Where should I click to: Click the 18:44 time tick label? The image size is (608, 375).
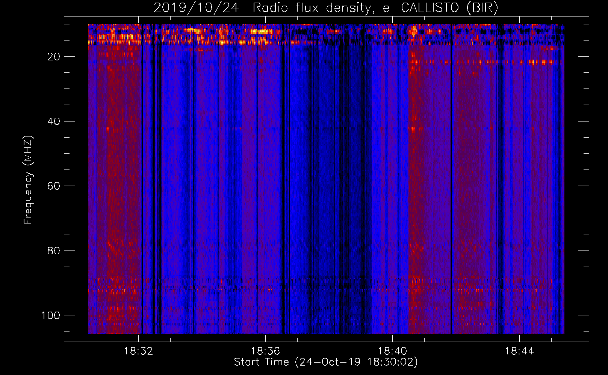click(519, 351)
